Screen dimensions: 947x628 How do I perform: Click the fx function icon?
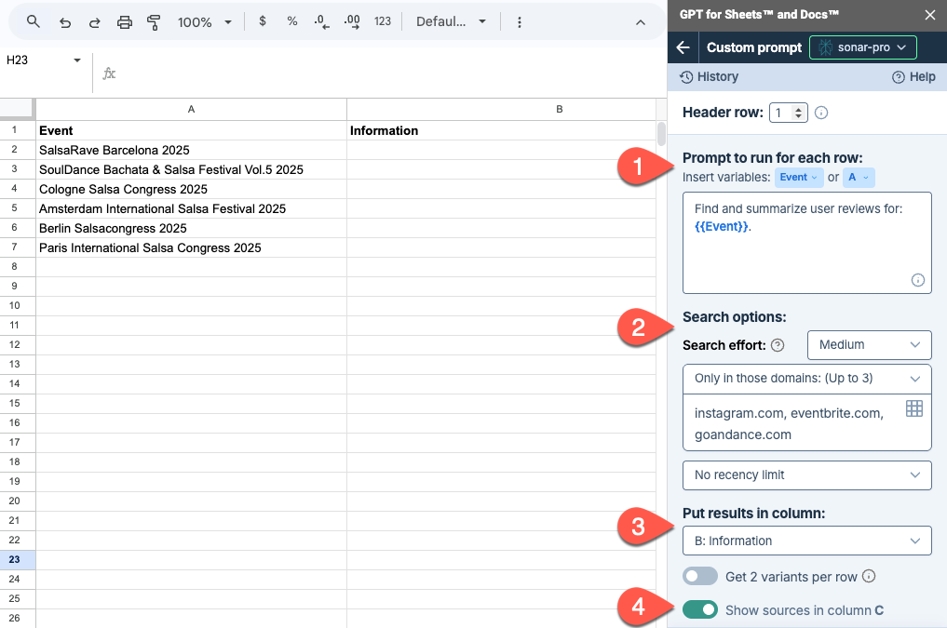[x=109, y=73]
